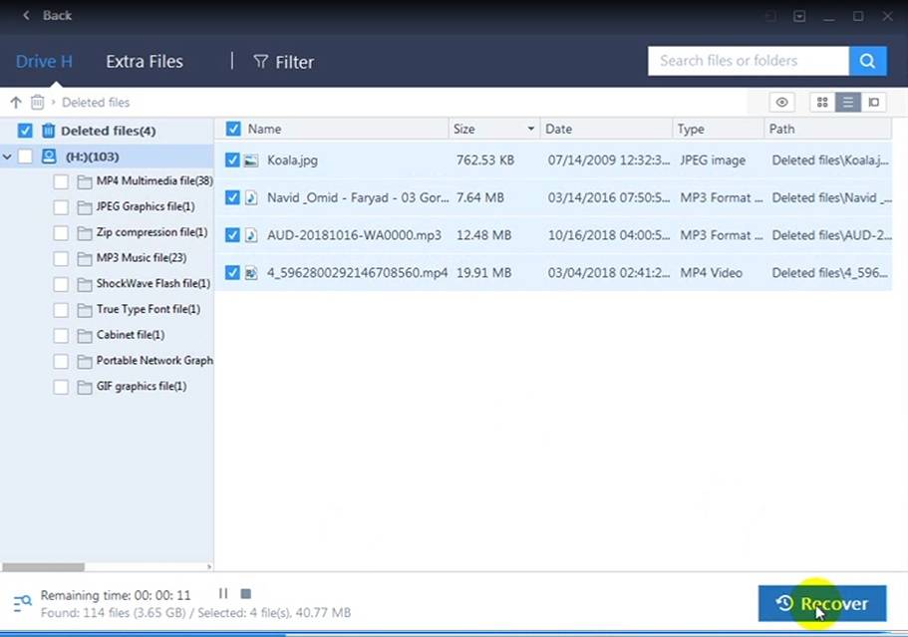Check the Portable Network Graph checkbox
Image resolution: width=908 pixels, height=637 pixels.
pos(61,361)
